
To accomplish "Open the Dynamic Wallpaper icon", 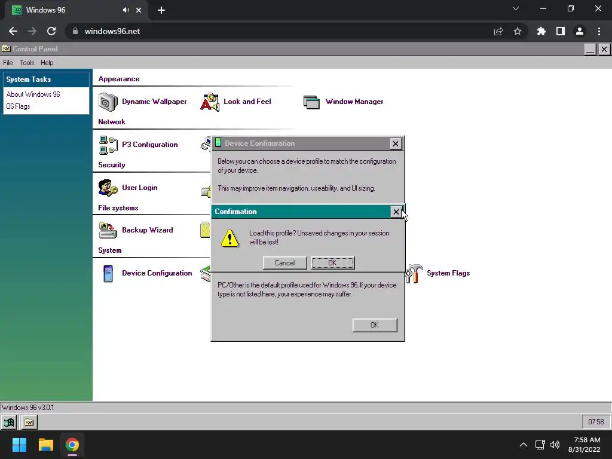I will (108, 102).
